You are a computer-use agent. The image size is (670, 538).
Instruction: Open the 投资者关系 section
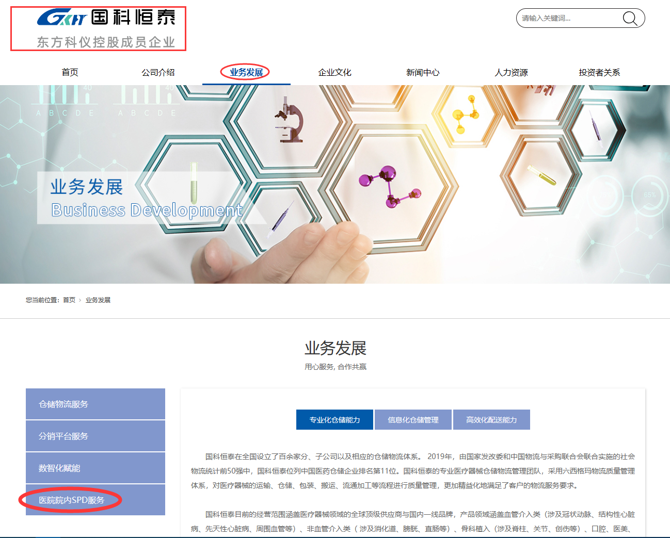[600, 72]
